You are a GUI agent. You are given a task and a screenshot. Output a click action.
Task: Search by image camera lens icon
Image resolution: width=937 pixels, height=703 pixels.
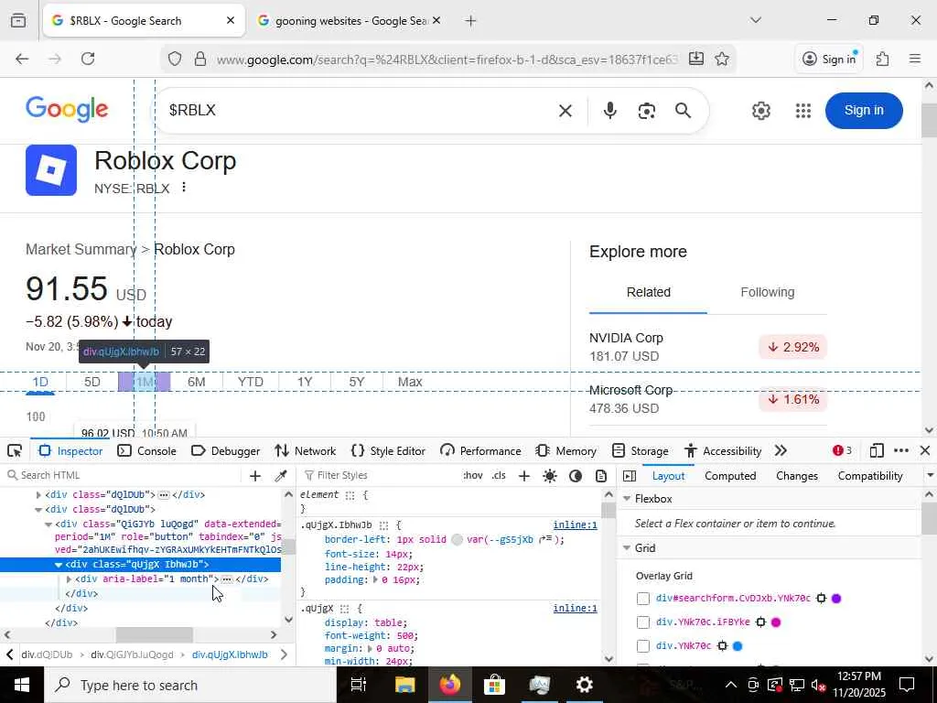[647, 111]
